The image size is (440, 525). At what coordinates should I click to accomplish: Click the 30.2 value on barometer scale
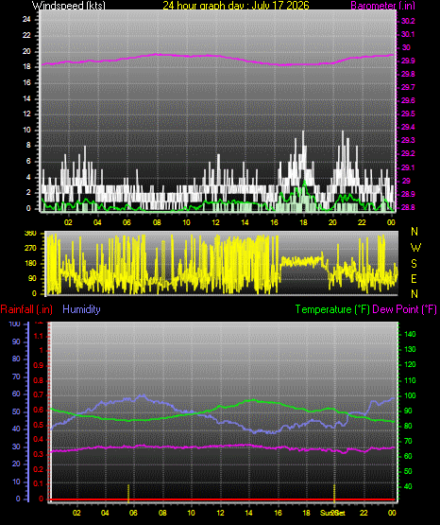pos(408,21)
